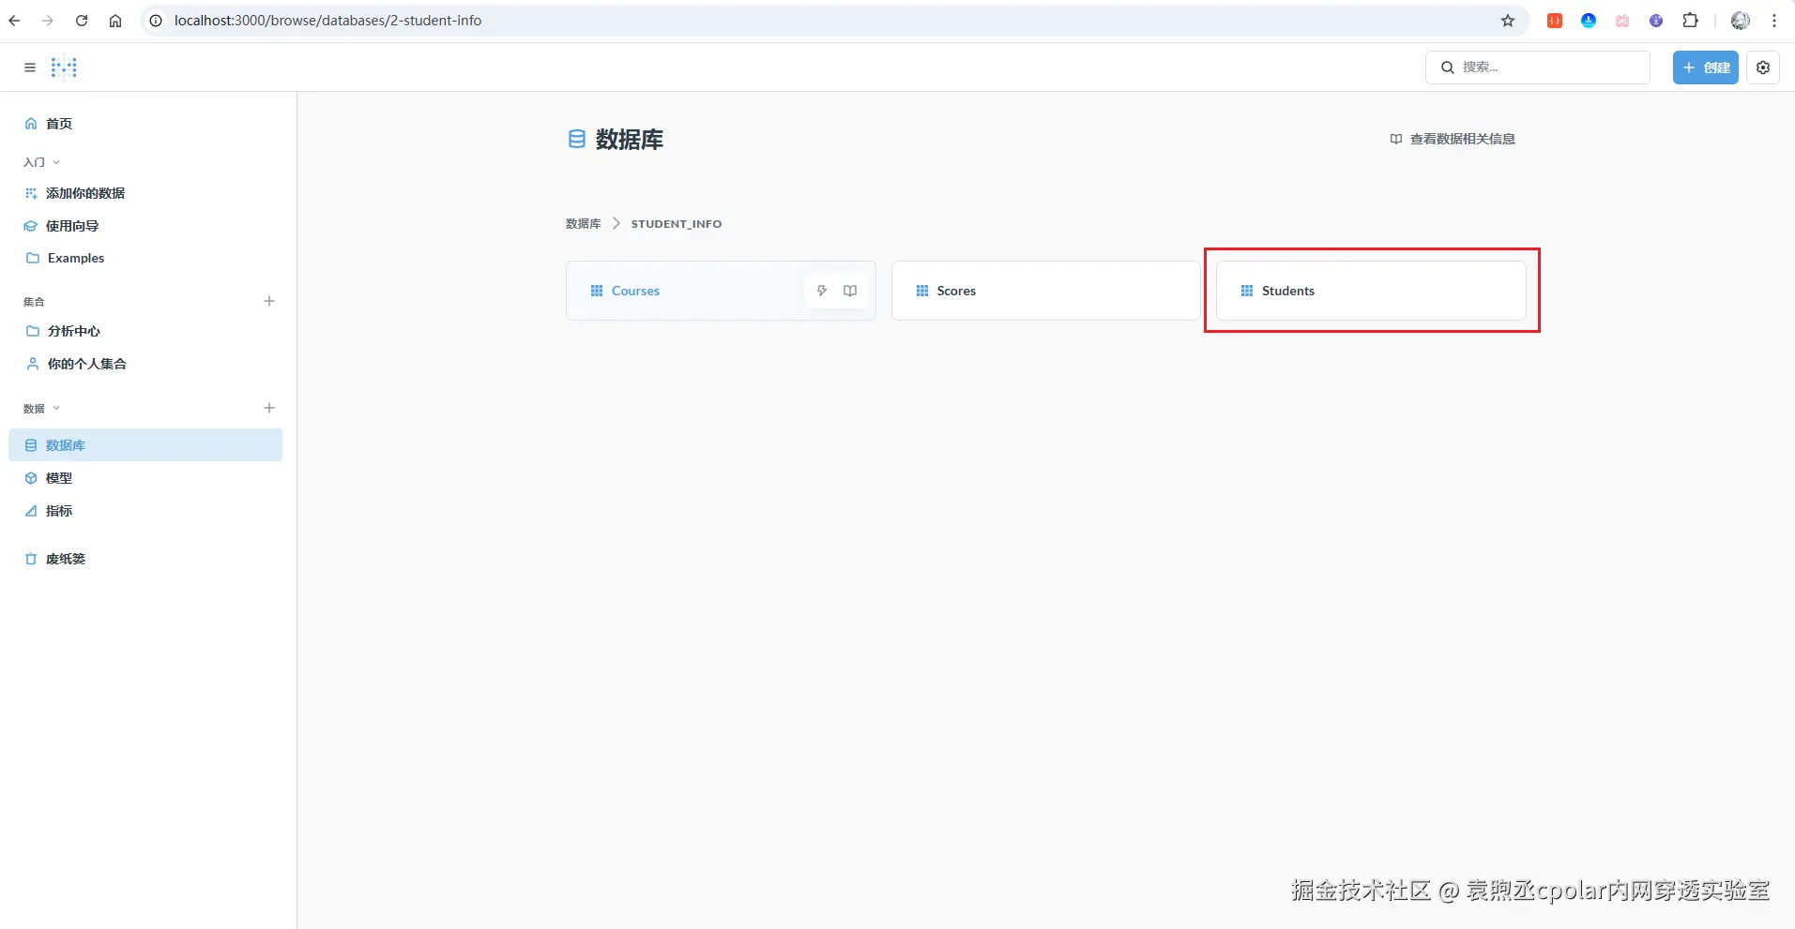Open 使用向导 in the sidebar
The width and height of the screenshot is (1795, 929).
pos(145,226)
